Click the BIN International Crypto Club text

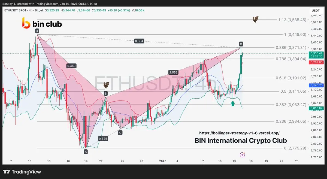tap(241, 141)
